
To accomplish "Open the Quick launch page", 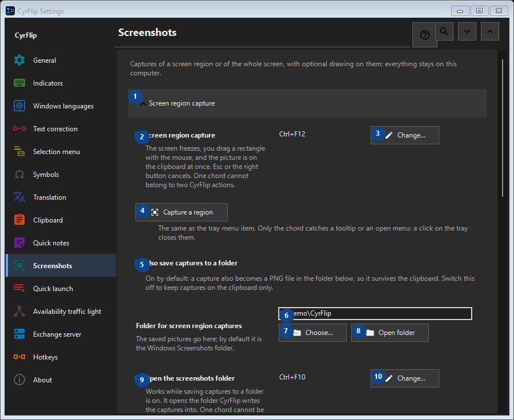I will (x=61, y=289).
